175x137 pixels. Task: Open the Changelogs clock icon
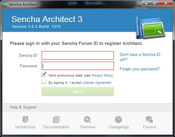(x=118, y=119)
